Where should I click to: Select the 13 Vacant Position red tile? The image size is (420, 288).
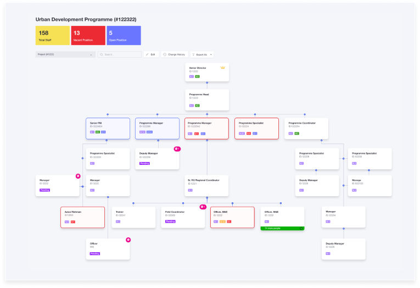pos(88,35)
